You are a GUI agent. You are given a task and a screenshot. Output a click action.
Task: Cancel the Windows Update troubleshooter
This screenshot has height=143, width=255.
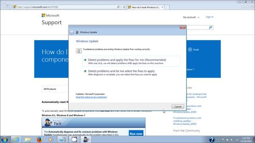click(x=178, y=106)
